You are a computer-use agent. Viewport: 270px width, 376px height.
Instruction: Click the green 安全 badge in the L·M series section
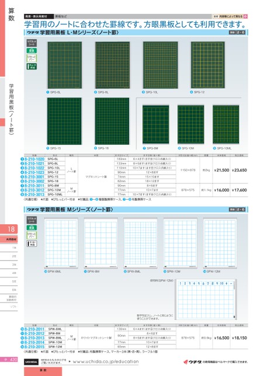(x=32, y=51)
